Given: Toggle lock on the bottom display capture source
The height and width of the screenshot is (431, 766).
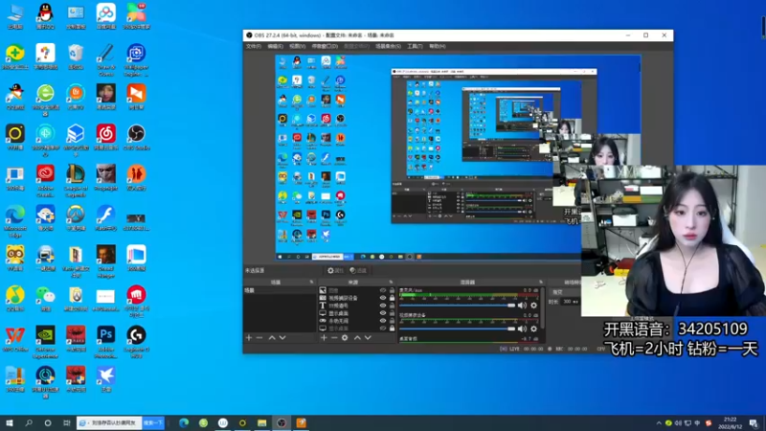Looking at the screenshot, I should 392,329.
